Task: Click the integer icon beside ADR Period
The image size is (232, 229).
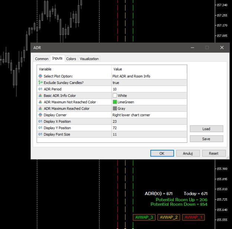Action: coord(40,89)
